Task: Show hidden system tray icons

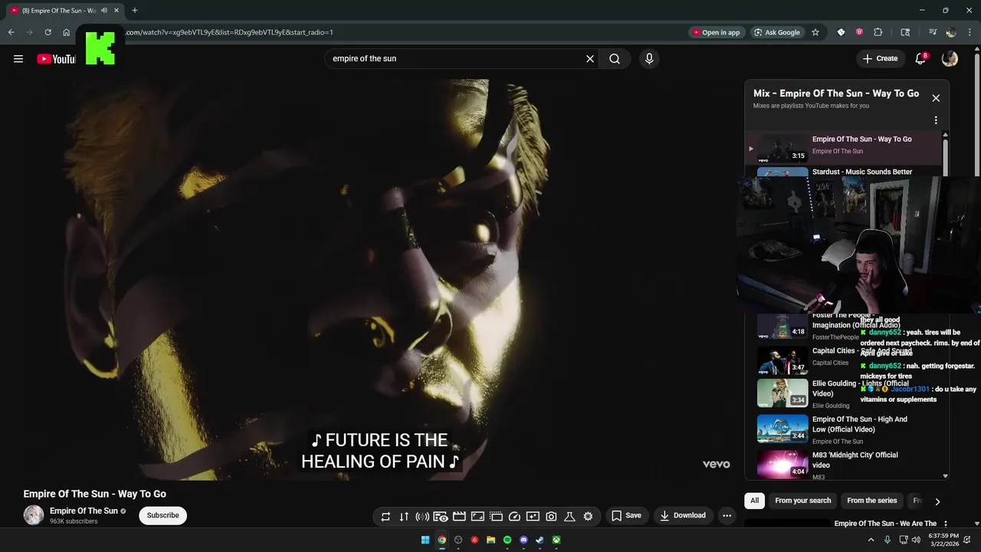Action: (871, 540)
